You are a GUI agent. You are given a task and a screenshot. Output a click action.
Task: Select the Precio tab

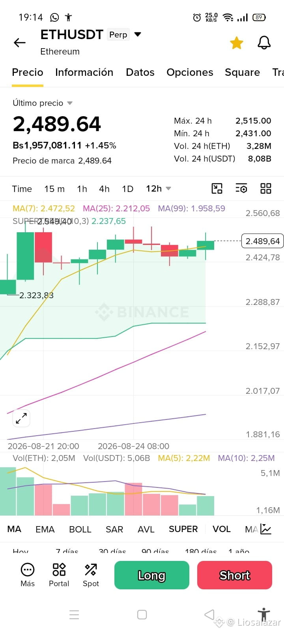click(x=28, y=72)
